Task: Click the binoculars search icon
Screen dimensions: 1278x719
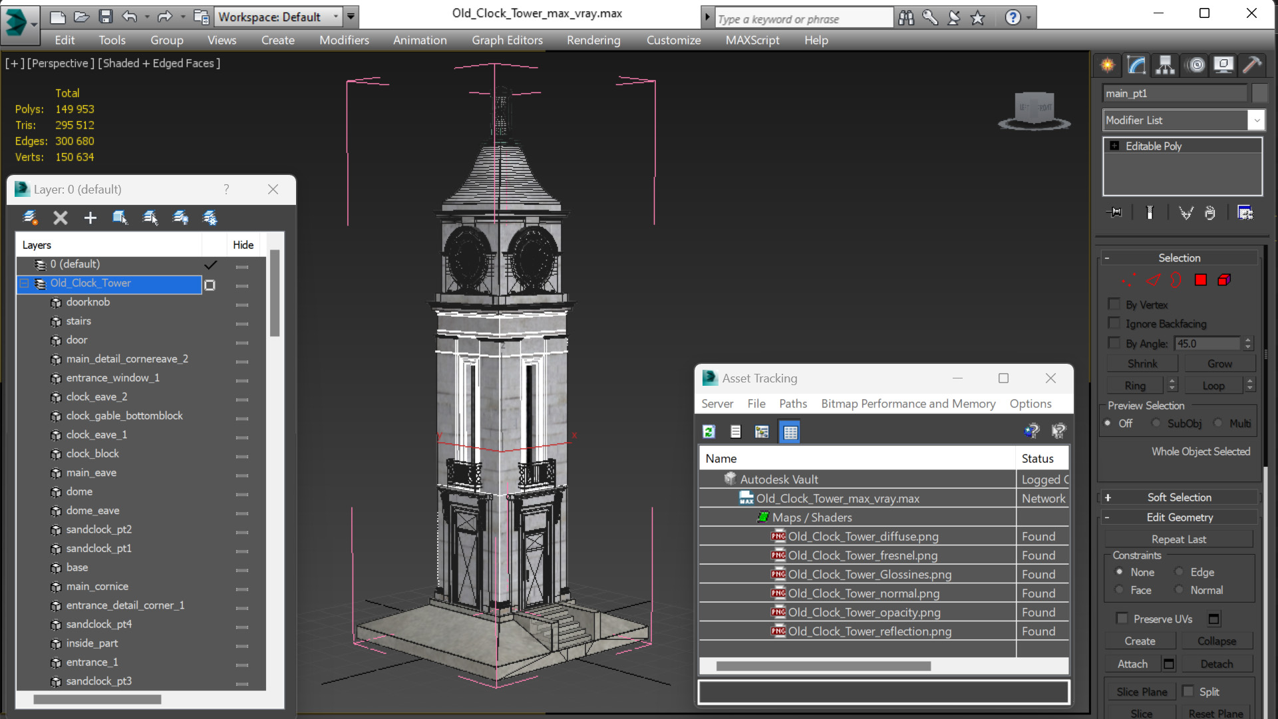Action: 906,18
